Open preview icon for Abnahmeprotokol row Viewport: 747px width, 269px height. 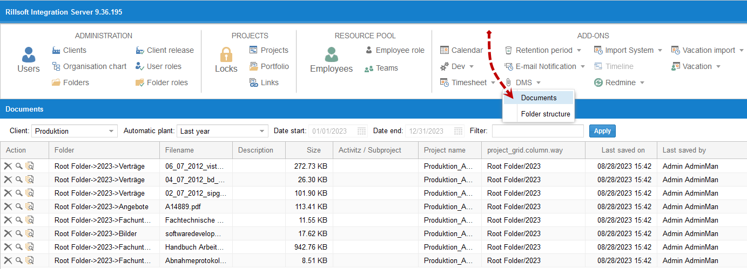point(30,260)
